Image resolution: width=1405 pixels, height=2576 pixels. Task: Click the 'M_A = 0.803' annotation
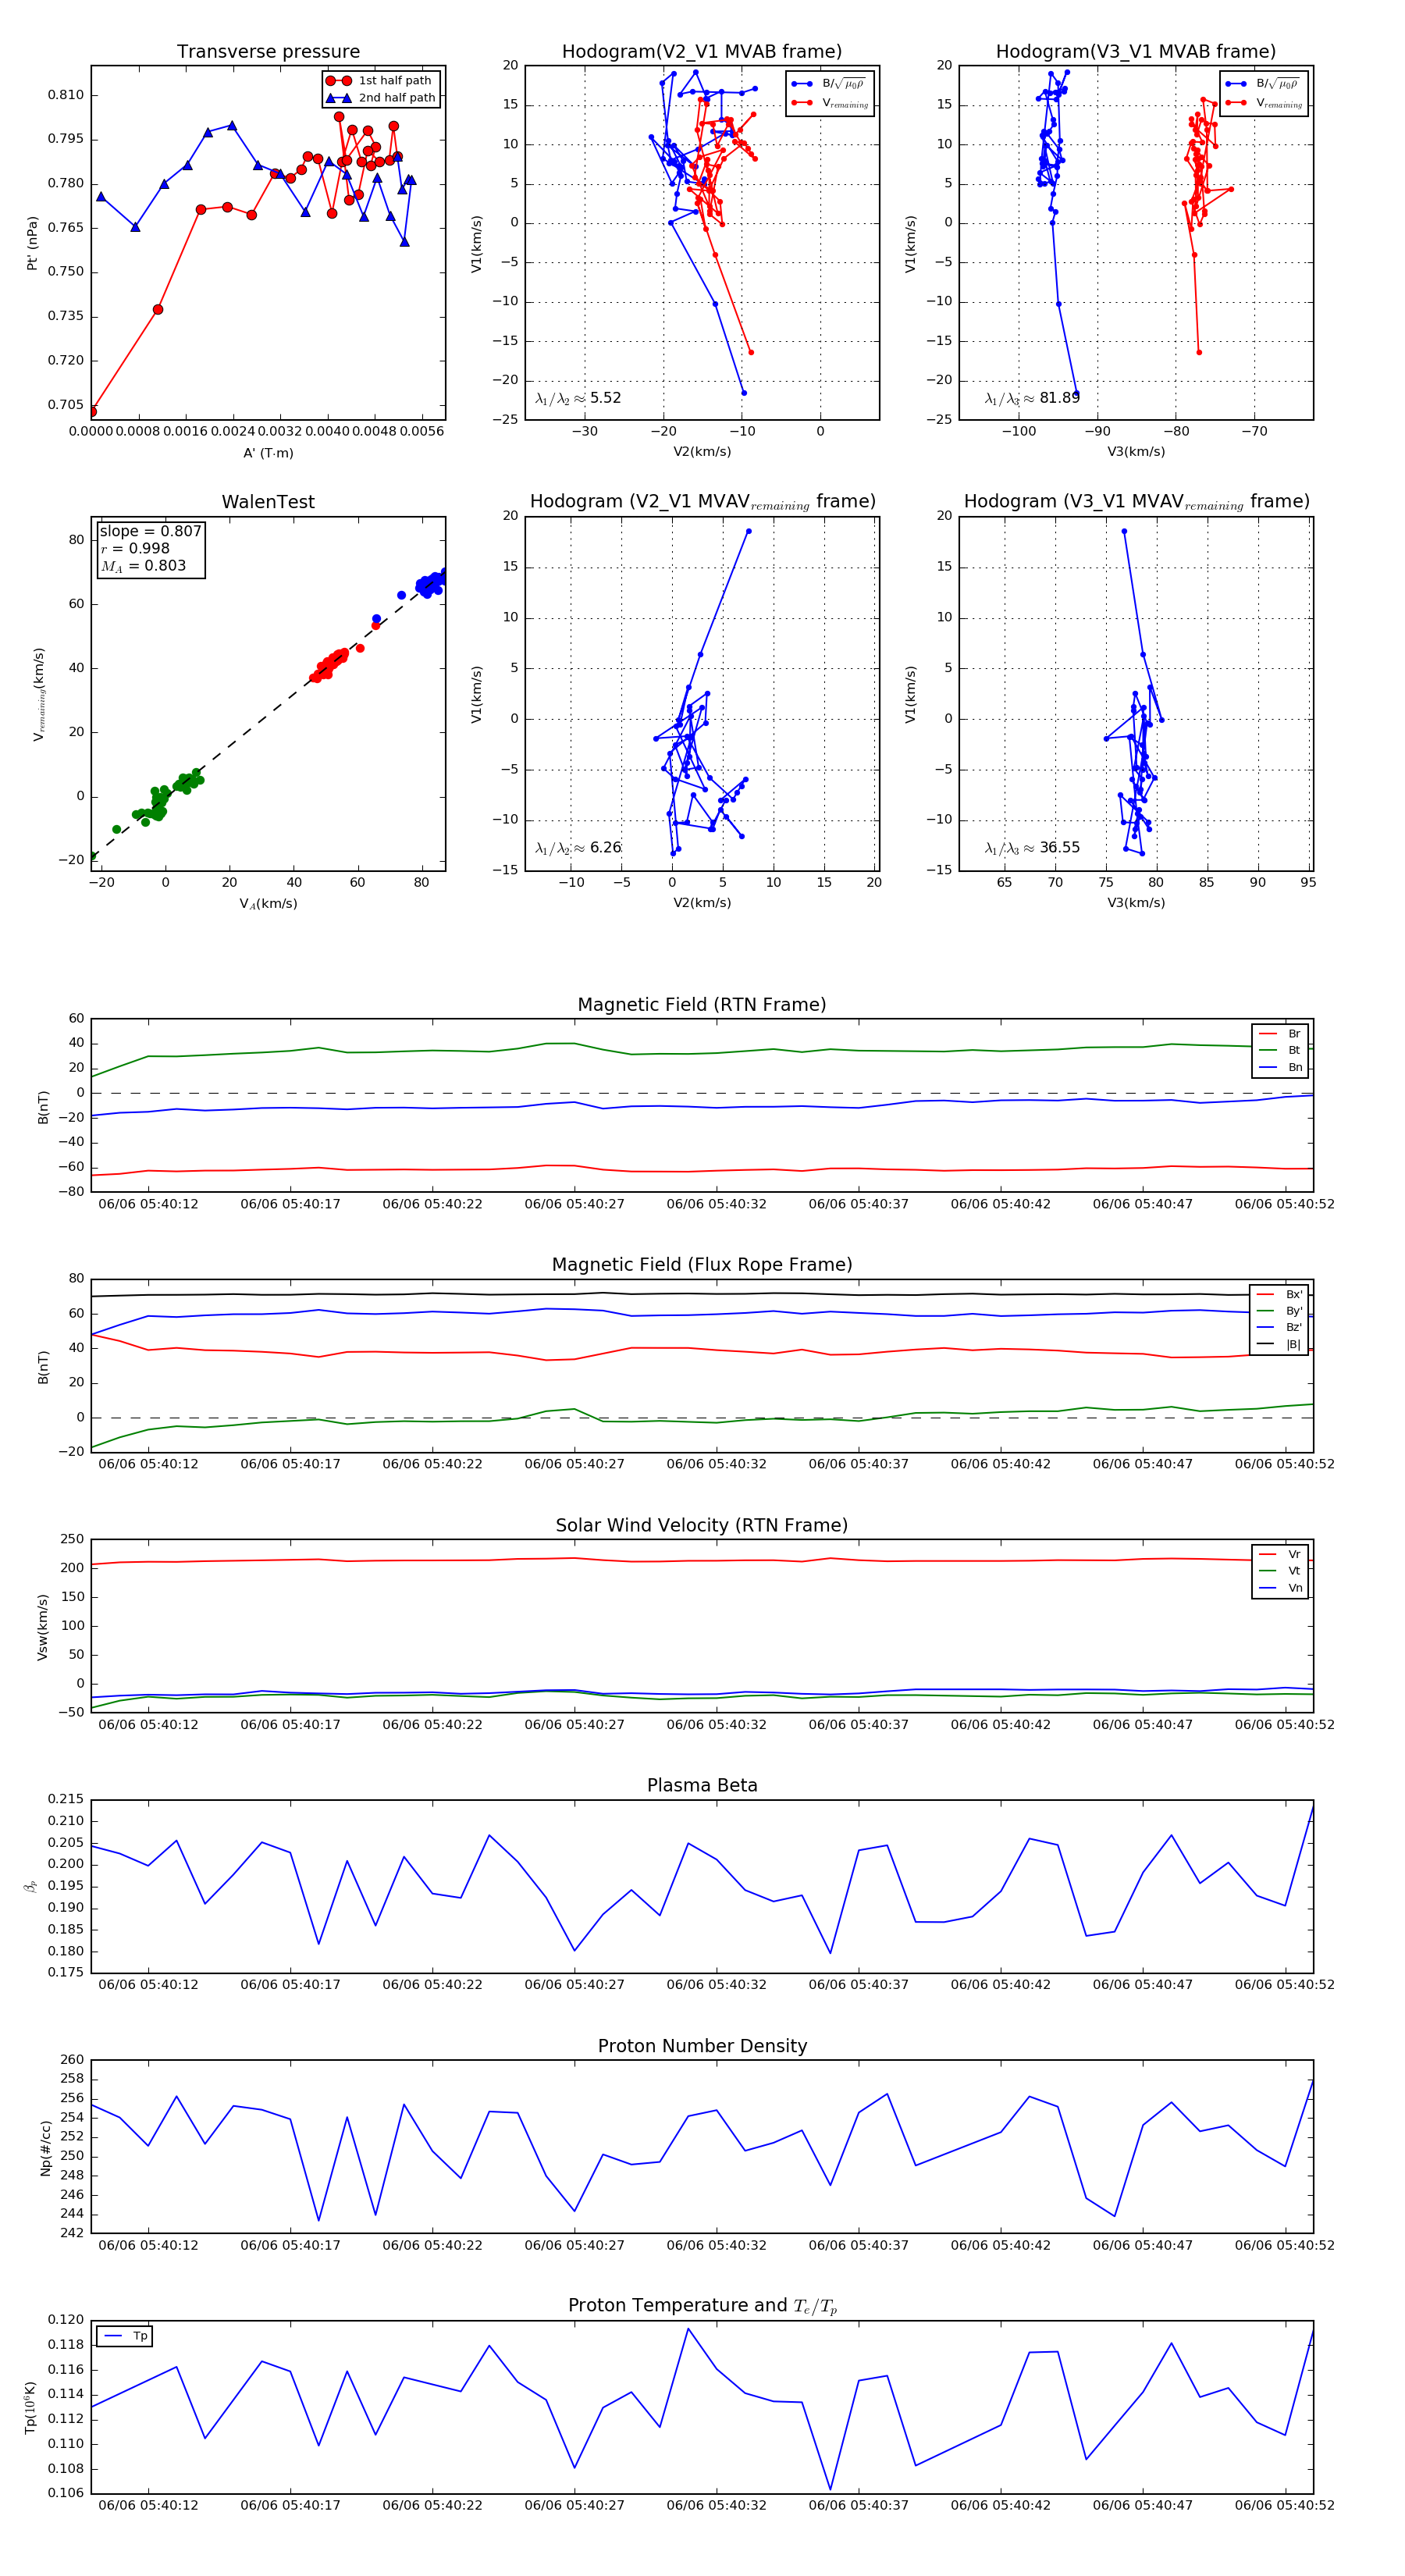143,566
